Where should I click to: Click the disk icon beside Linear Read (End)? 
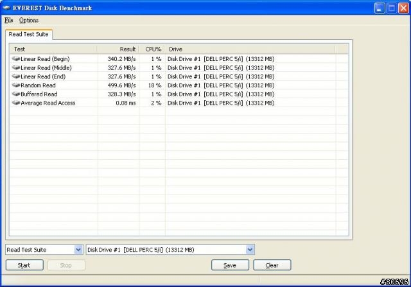16,76
